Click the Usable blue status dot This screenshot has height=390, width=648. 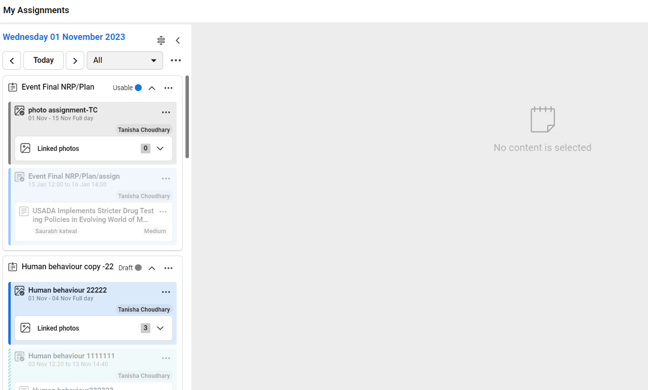point(138,88)
